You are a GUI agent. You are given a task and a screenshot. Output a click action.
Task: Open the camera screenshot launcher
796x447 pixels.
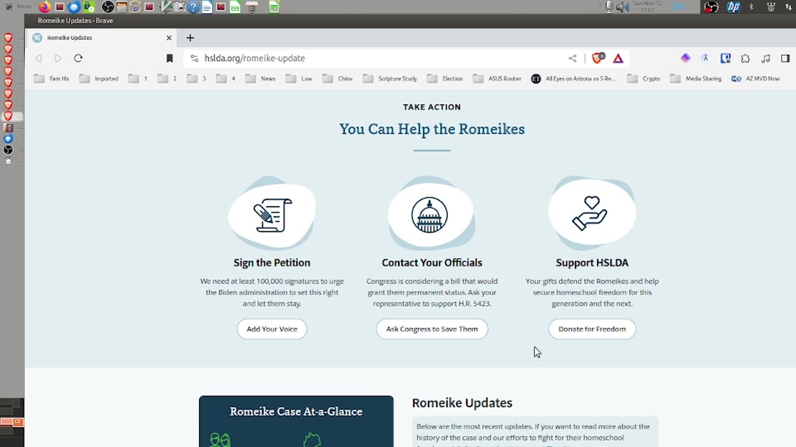coord(180,7)
